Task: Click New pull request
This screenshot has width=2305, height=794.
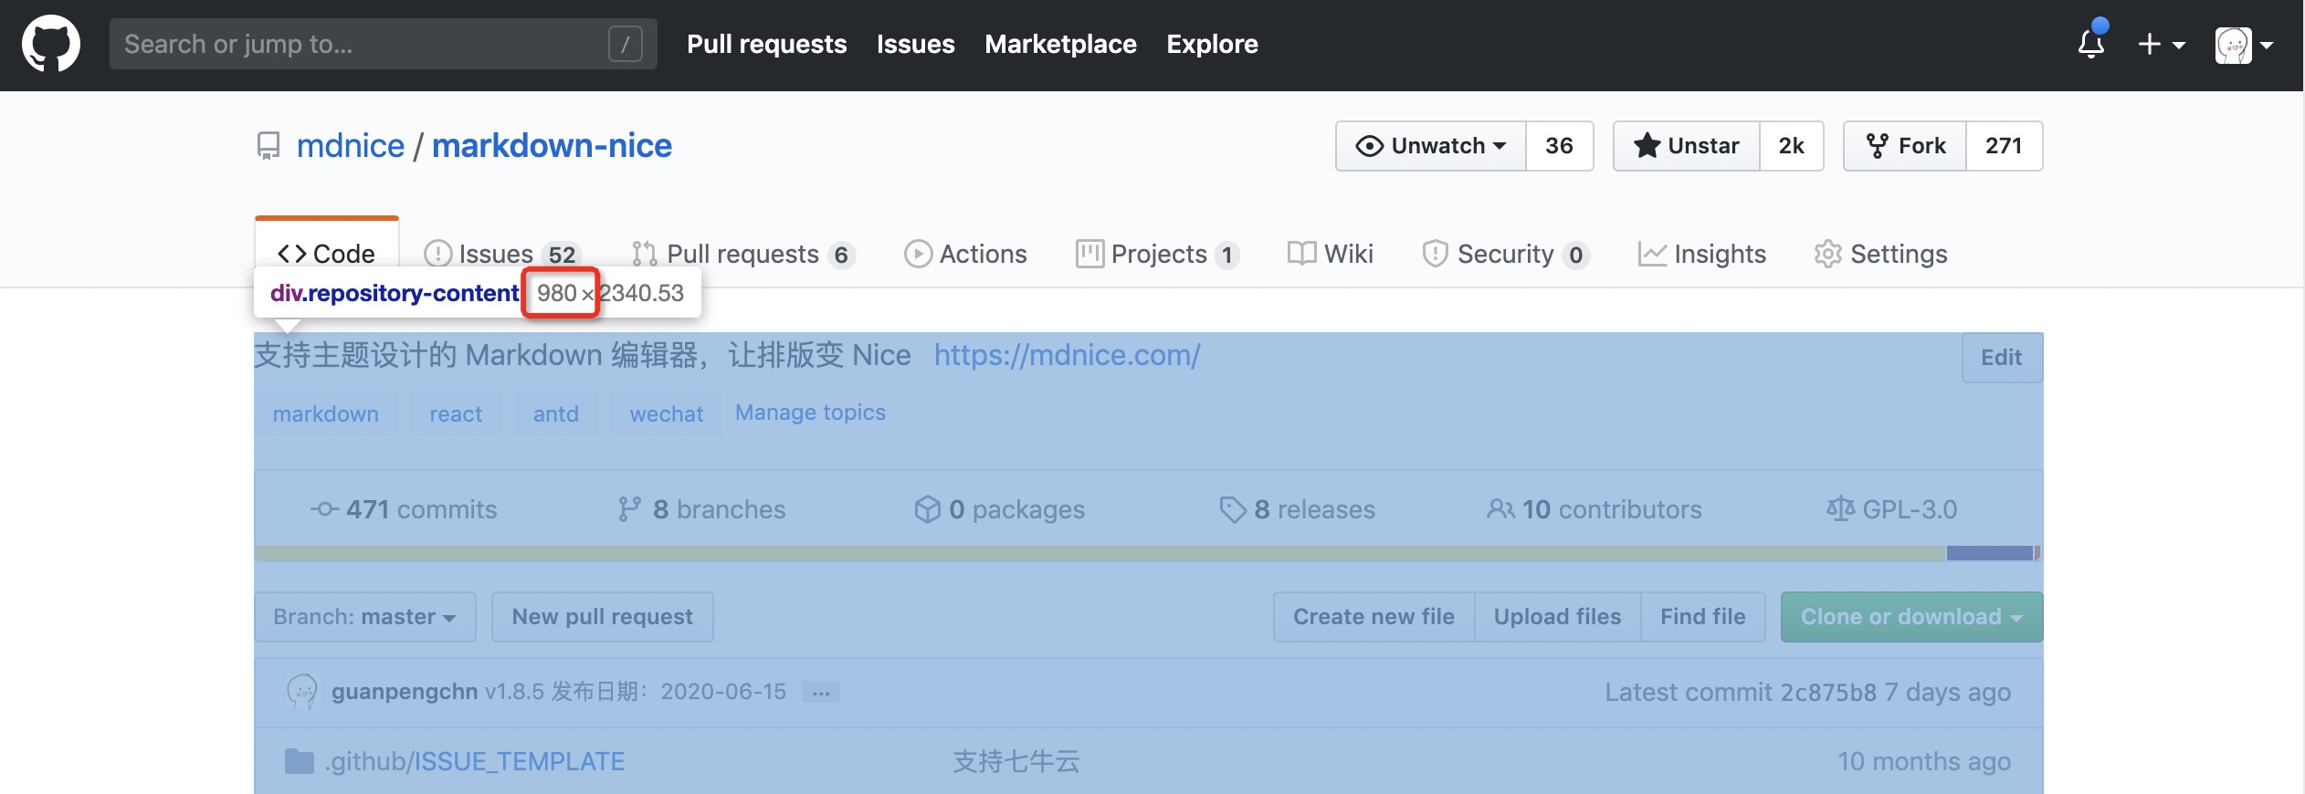Action: (603, 617)
